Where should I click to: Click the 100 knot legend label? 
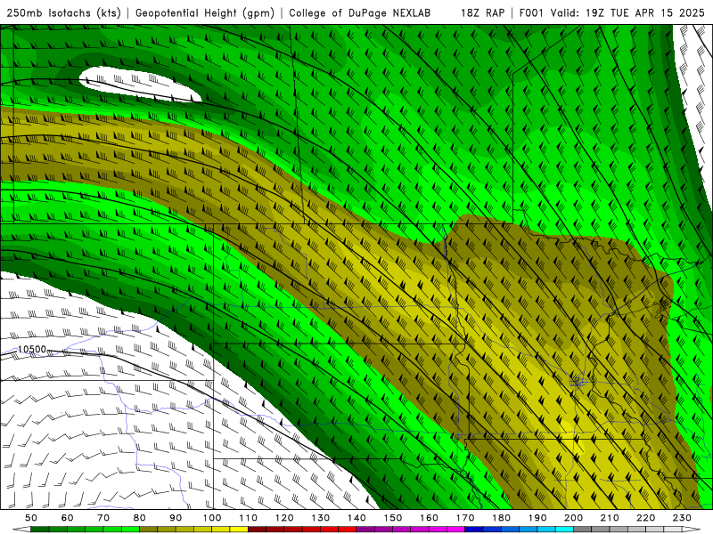pos(212,518)
